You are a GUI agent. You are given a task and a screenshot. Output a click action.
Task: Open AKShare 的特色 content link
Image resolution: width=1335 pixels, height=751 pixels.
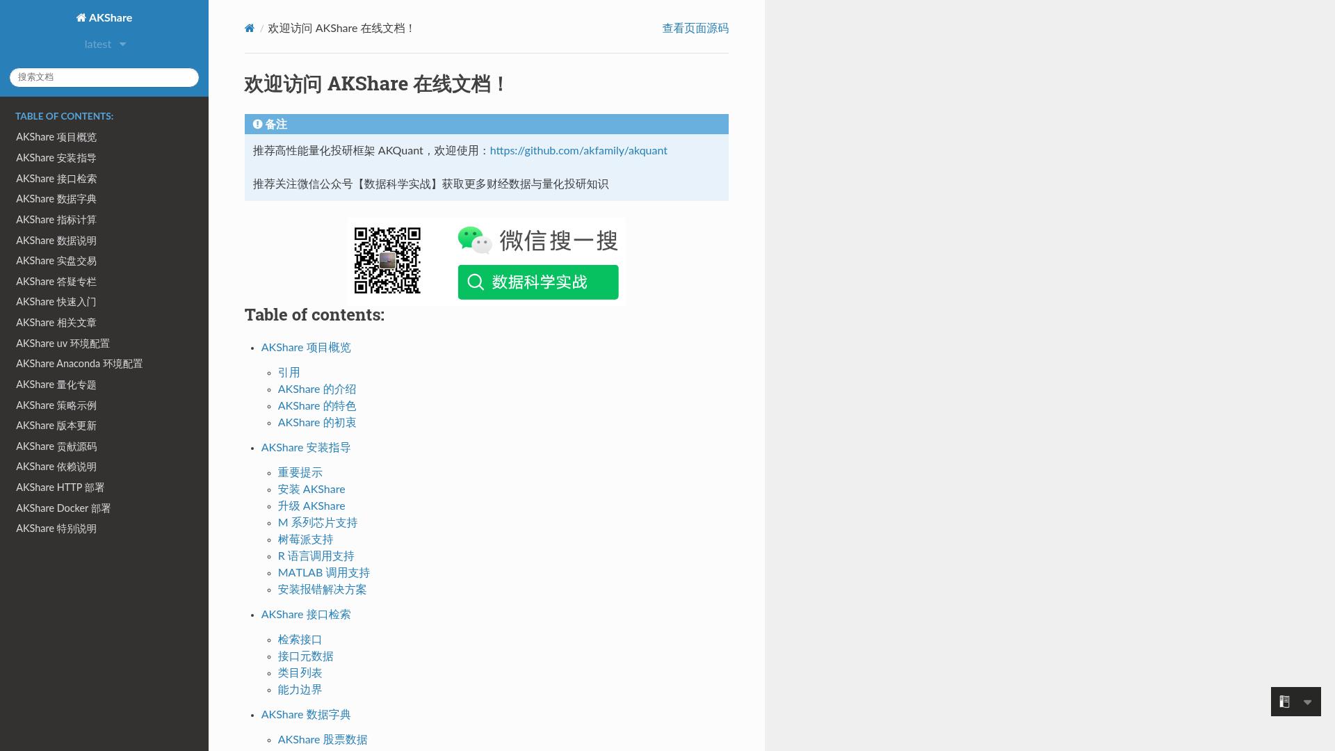(317, 406)
